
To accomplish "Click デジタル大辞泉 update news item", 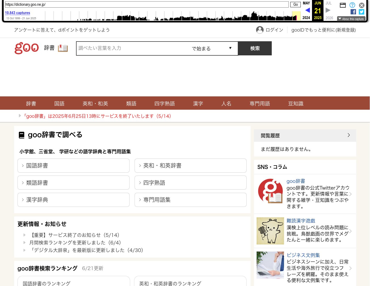I will (x=87, y=250).
